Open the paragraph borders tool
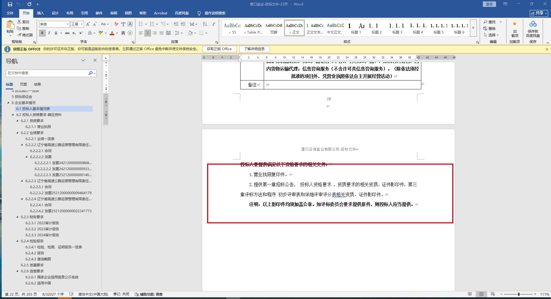The image size is (551, 299). tap(201, 33)
